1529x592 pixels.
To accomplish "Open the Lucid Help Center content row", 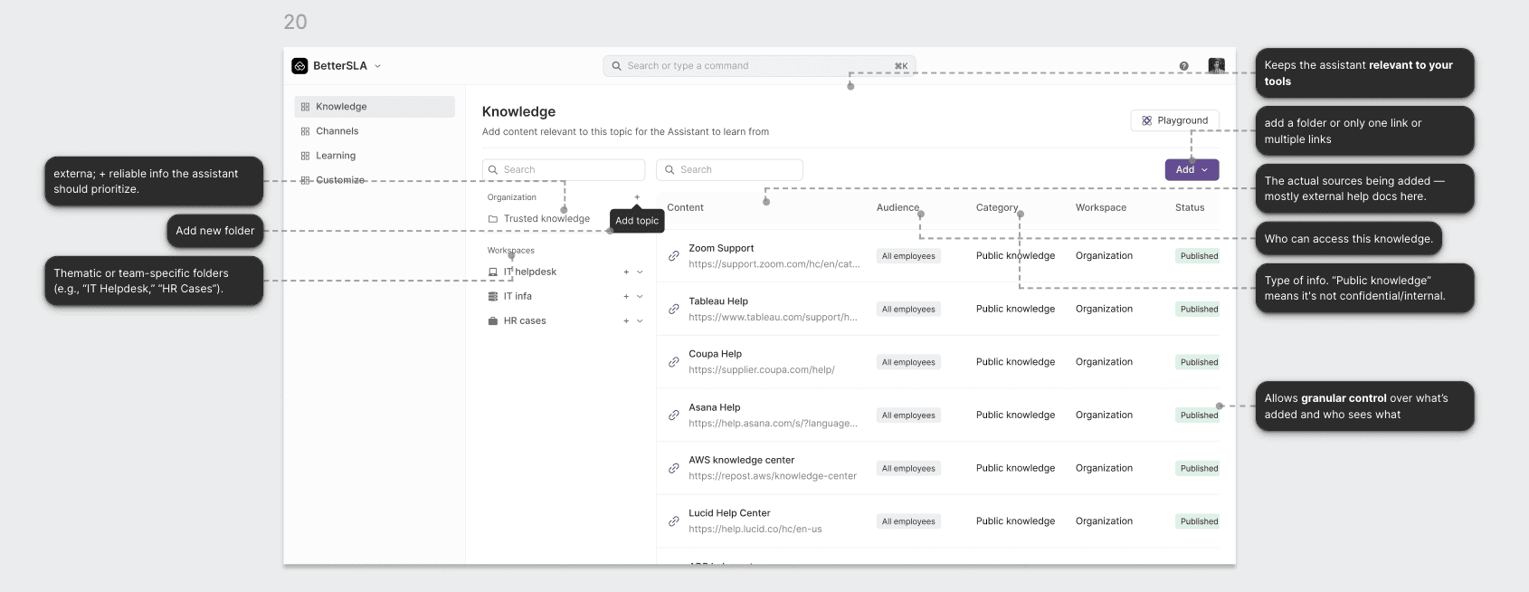I will coord(938,521).
